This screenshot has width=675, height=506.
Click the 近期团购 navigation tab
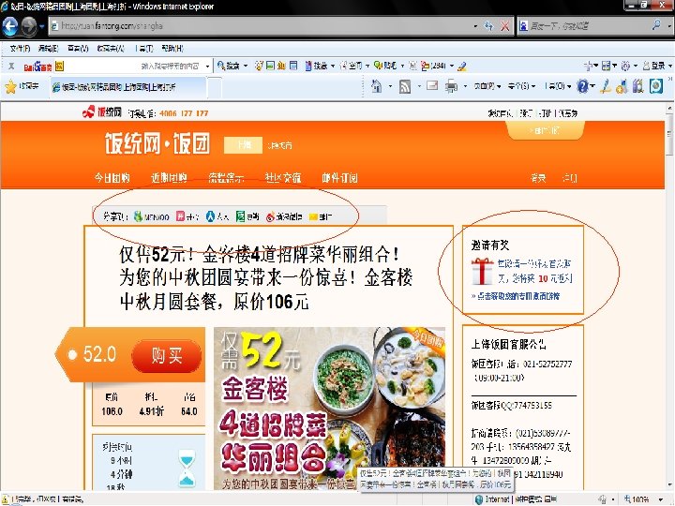point(169,178)
